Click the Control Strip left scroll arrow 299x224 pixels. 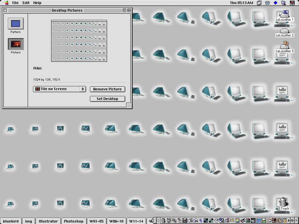click(x=158, y=220)
